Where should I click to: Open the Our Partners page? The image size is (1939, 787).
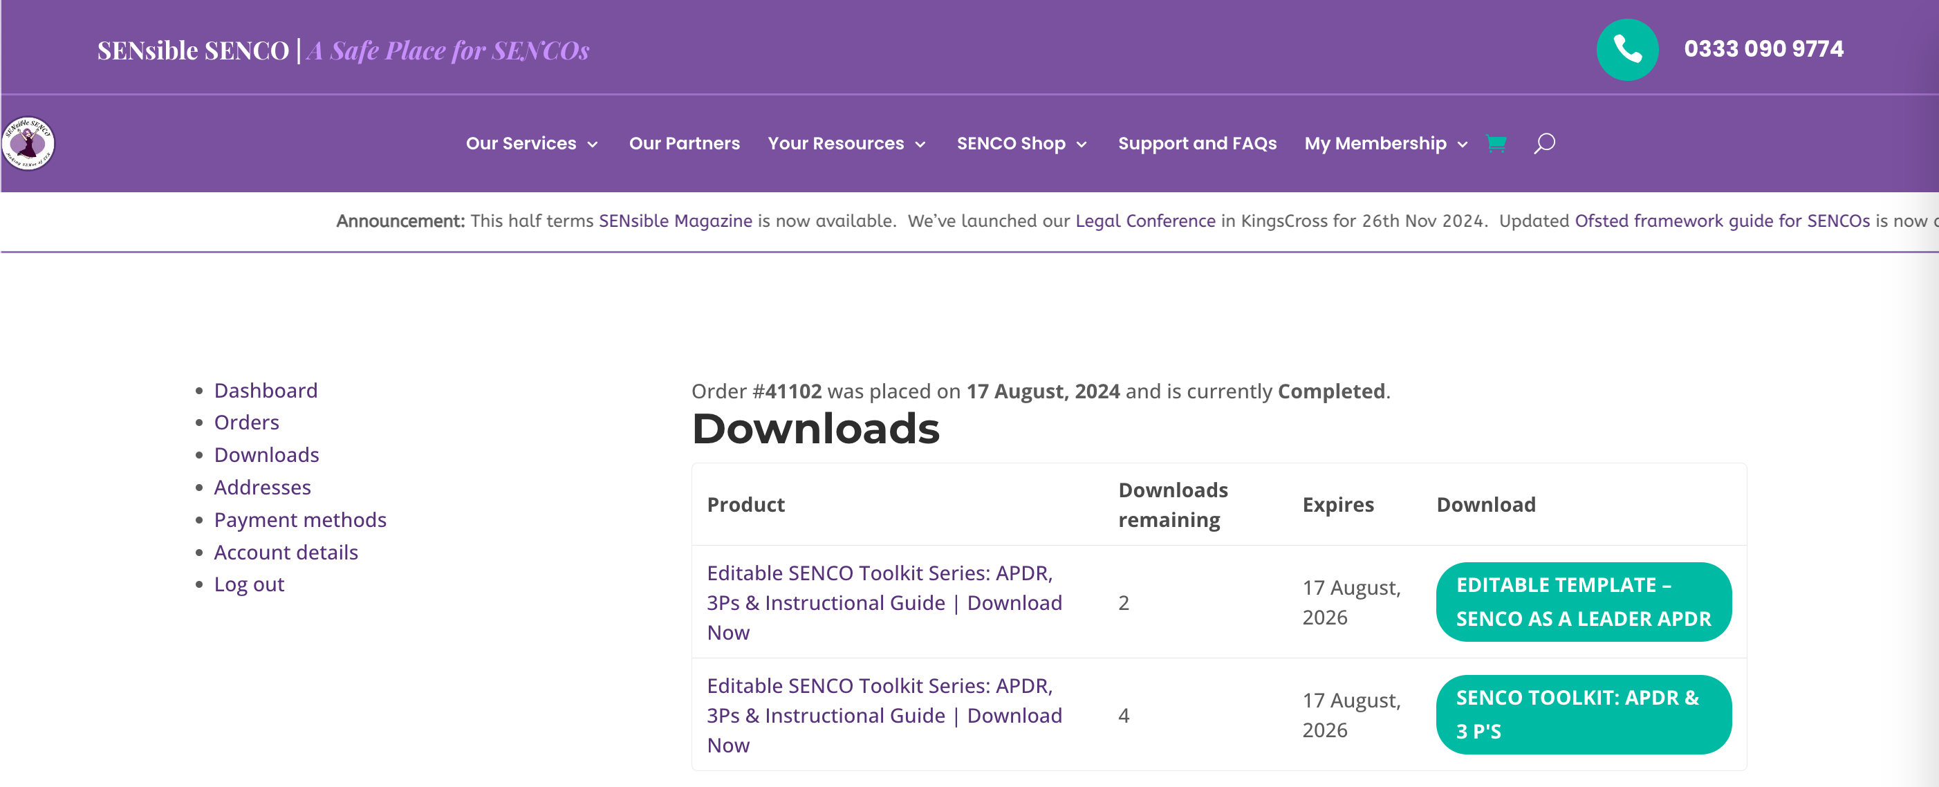pyautogui.click(x=684, y=143)
